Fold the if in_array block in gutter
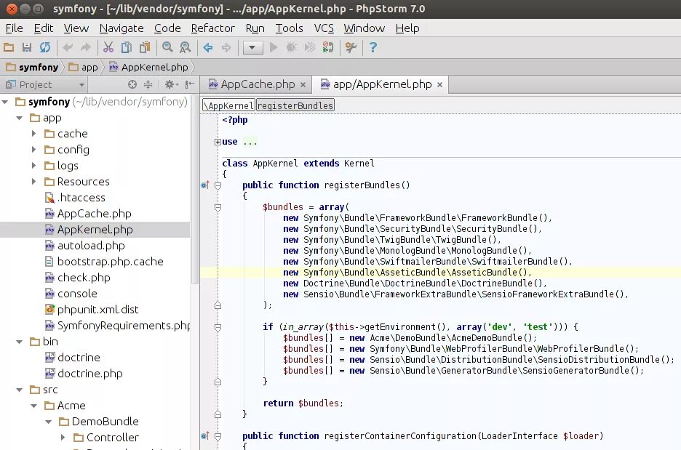 tap(218, 328)
